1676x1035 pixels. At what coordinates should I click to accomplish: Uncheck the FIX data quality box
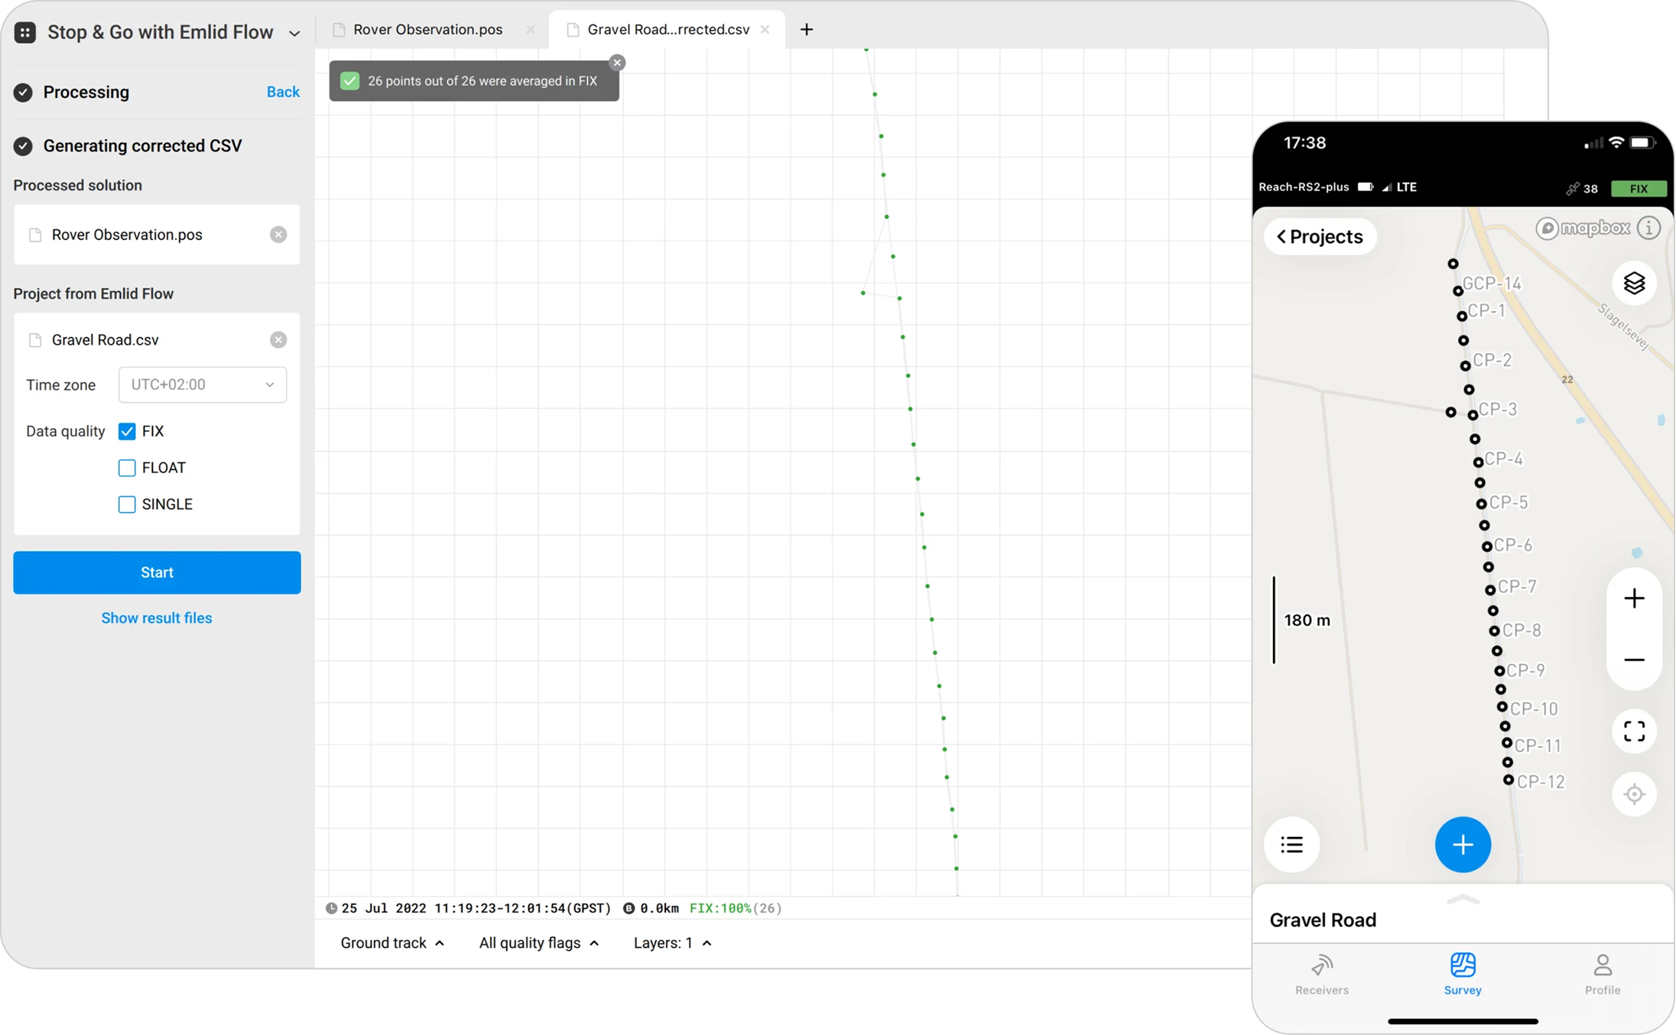[127, 431]
